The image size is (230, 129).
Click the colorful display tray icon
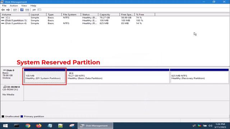tap(199, 126)
